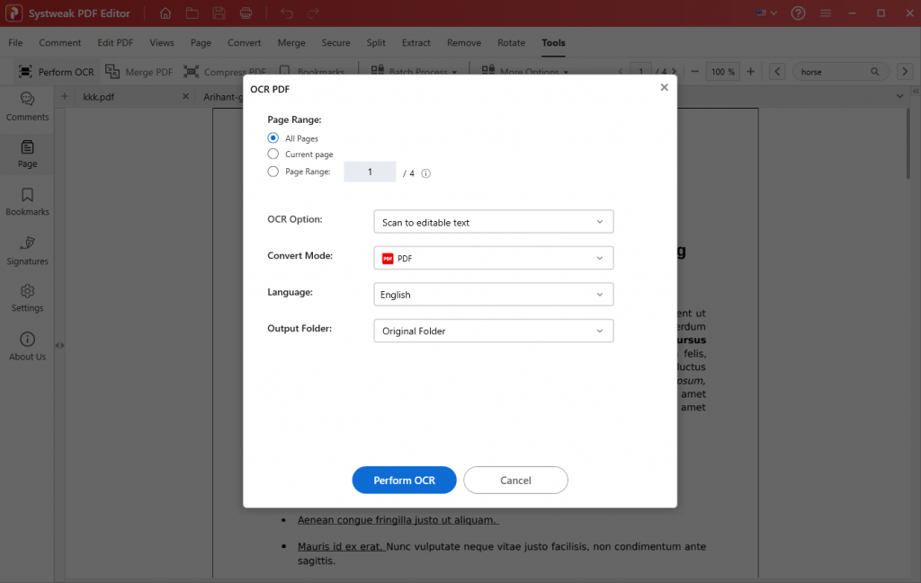This screenshot has width=921, height=583.
Task: Click the horse search input field
Action: [835, 71]
